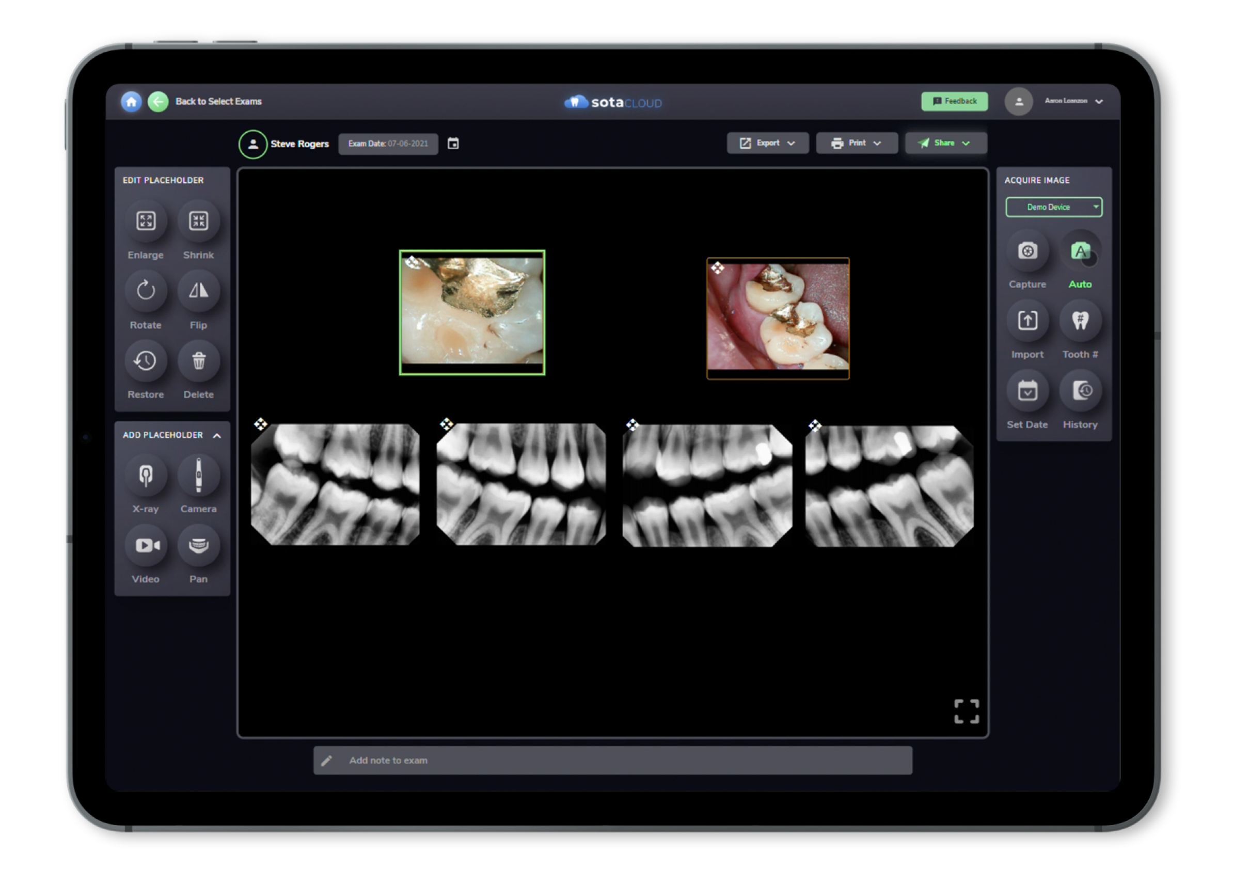
Task: Open the Demo Device selector
Action: tap(1053, 207)
